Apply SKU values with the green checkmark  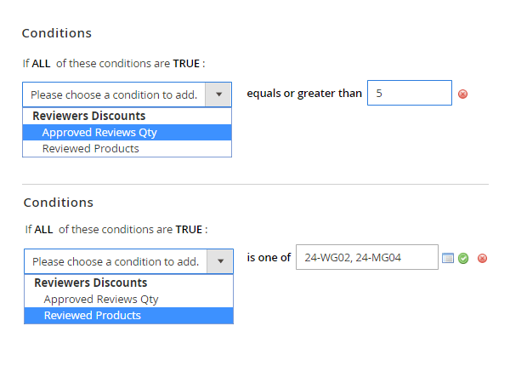coord(463,258)
